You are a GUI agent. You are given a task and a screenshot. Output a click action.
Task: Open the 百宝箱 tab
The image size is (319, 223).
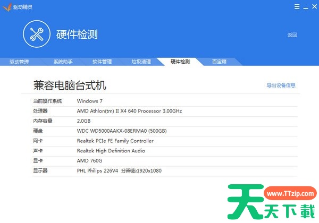tap(219, 62)
